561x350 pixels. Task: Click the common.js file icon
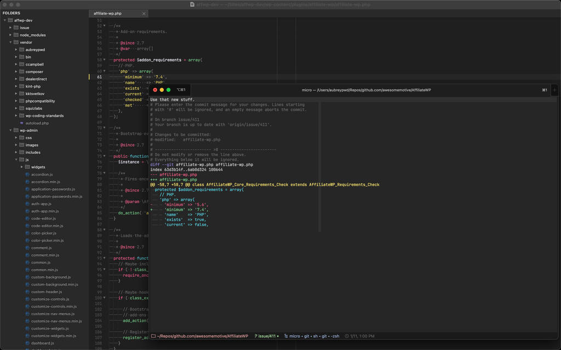27,262
